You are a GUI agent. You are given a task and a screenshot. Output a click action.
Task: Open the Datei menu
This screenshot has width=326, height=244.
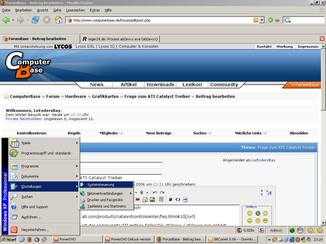[x=6, y=10]
